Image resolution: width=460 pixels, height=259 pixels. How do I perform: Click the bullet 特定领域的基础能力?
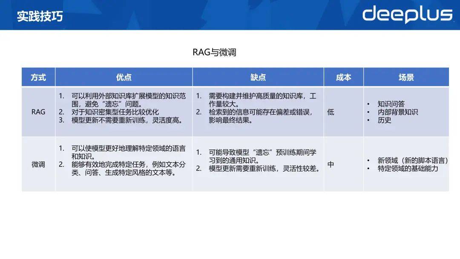coord(408,168)
